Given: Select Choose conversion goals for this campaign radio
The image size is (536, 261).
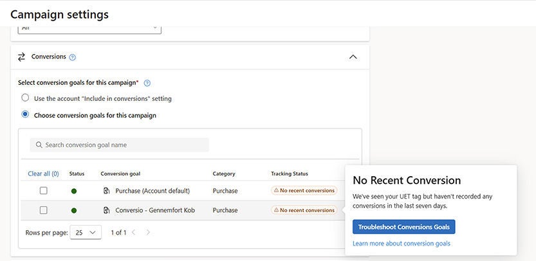Looking at the screenshot, I should click(25, 115).
